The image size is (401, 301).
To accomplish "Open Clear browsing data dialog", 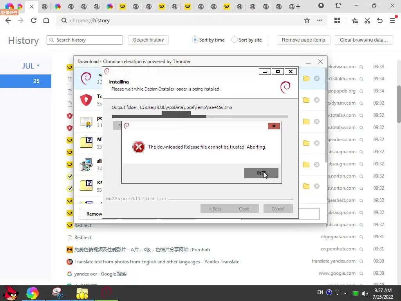I will pos(364,40).
